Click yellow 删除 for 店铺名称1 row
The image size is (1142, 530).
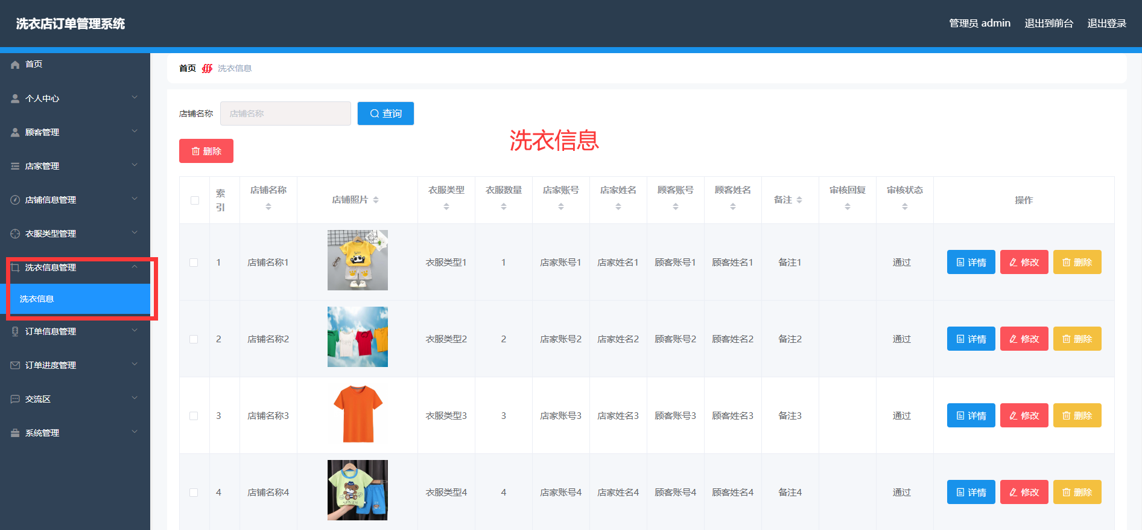pyautogui.click(x=1077, y=262)
